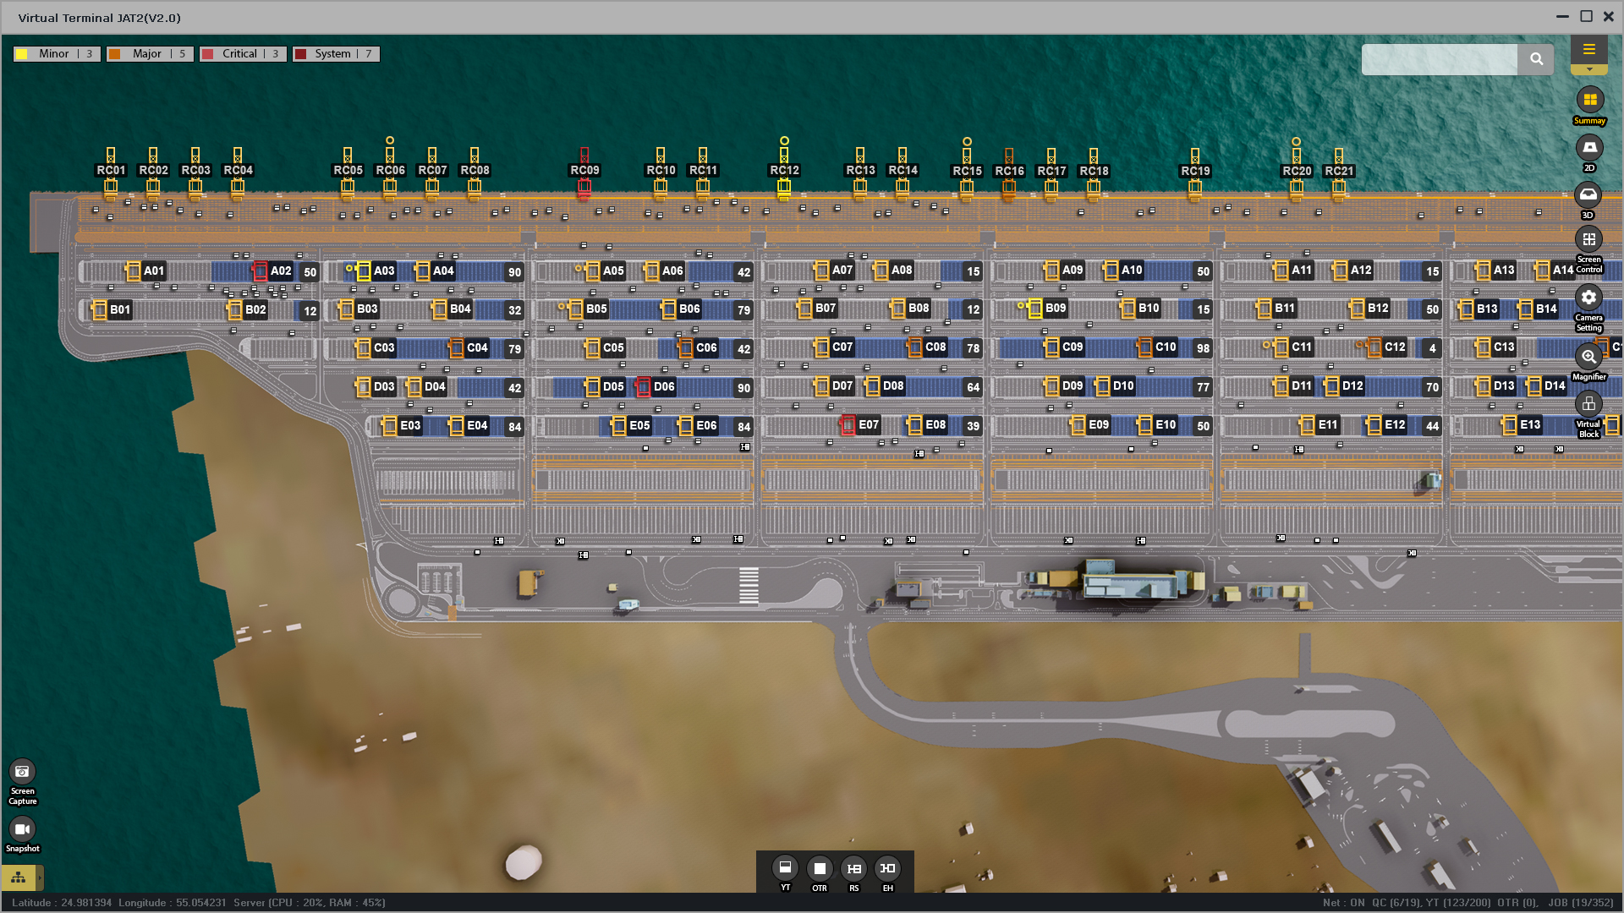
Task: Filter by Critical alarms
Action: coord(243,54)
